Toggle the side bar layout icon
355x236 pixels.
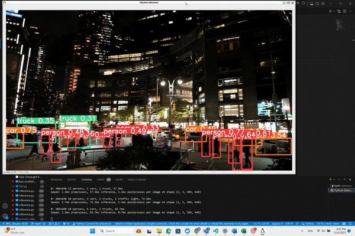[317, 4]
